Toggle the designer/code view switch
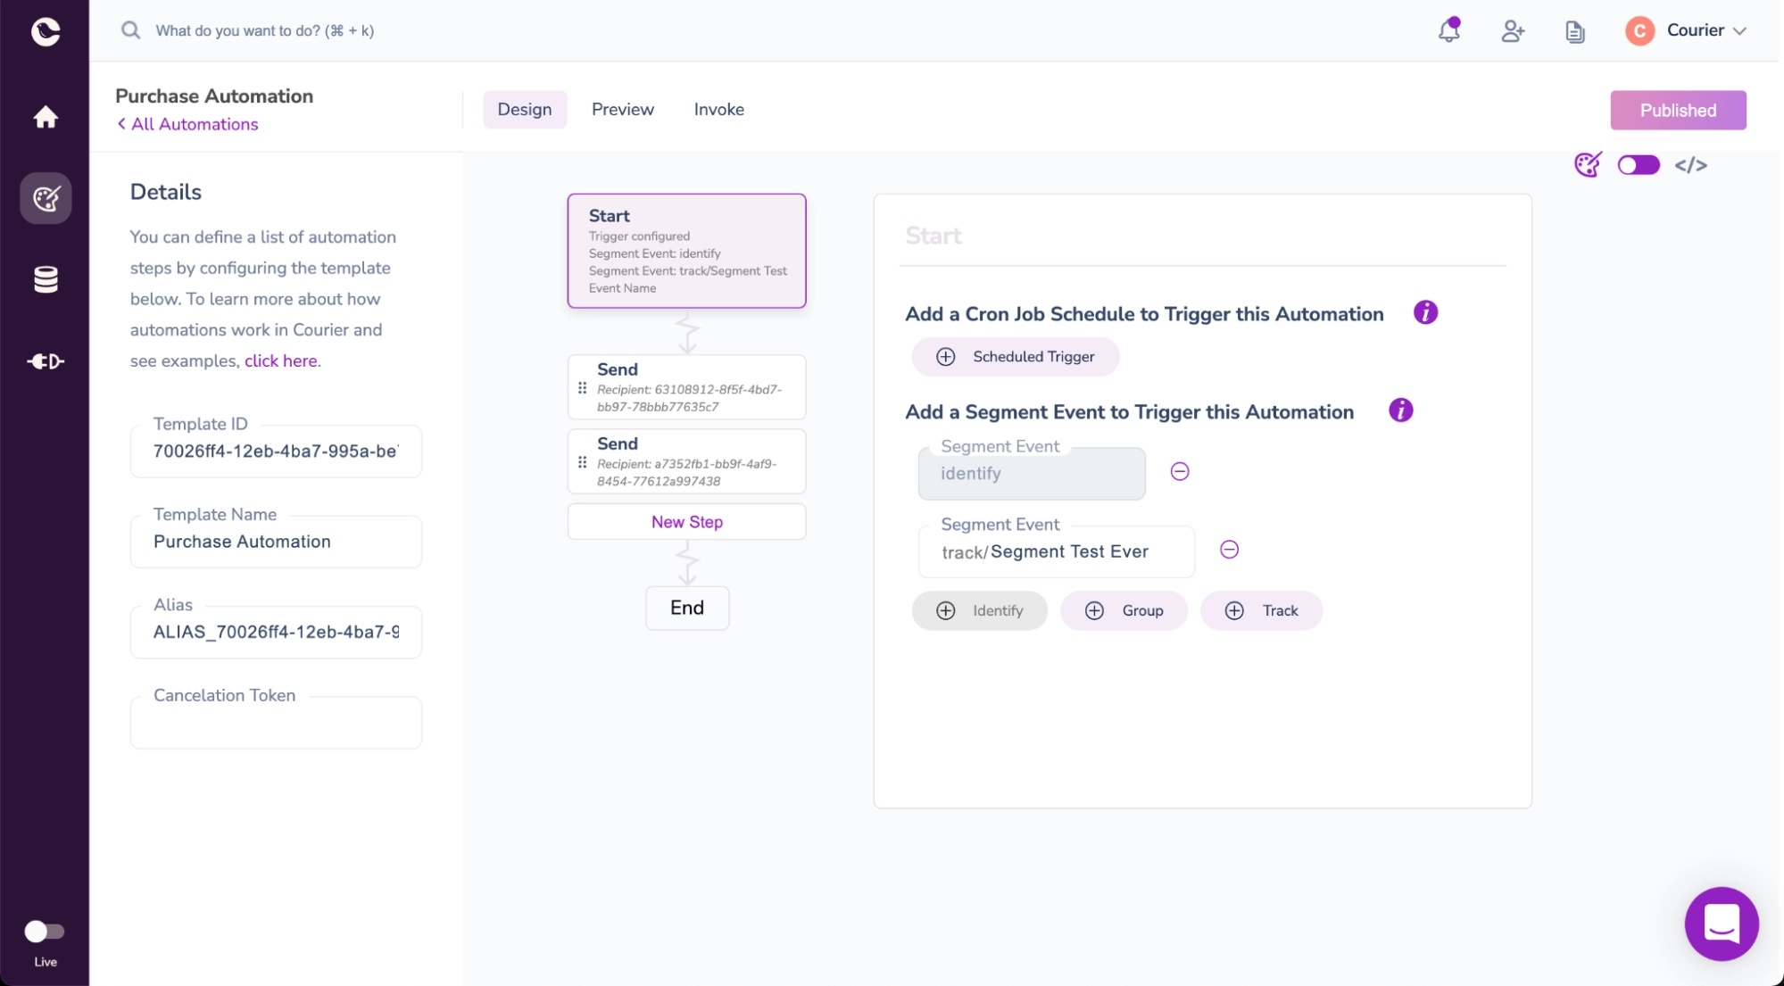This screenshot has height=986, width=1784. [1638, 165]
